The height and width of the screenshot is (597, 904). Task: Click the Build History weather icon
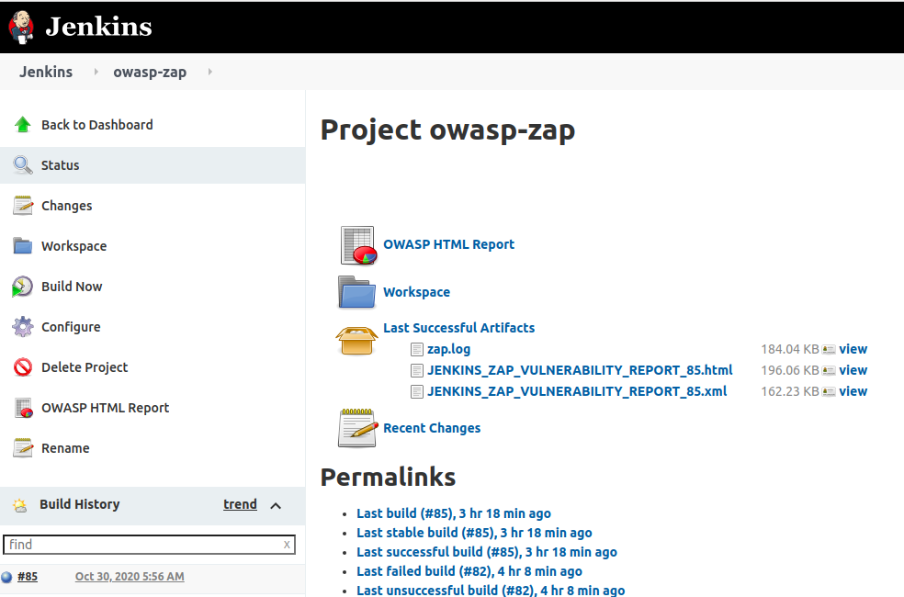[19, 505]
